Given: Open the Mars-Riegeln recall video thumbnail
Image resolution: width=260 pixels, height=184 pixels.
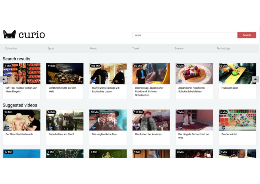Looking at the screenshot, I should pos(22,74).
